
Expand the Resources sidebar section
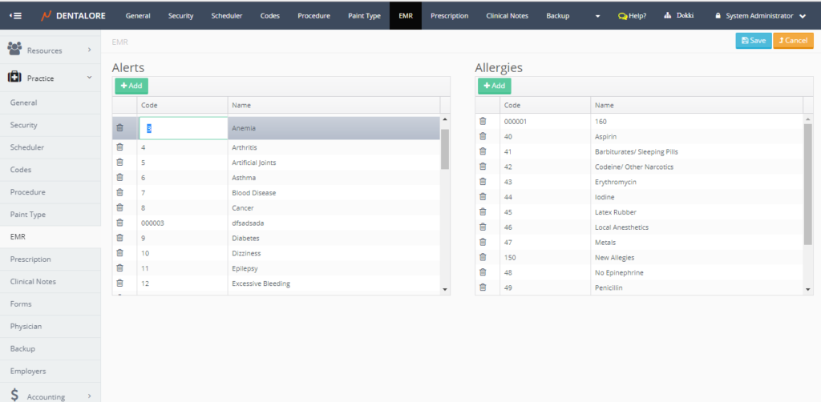click(x=51, y=50)
